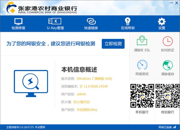Open 在线帮助 lightbulb help icon
Screen dimensions: 180x130
(x=128, y=24)
